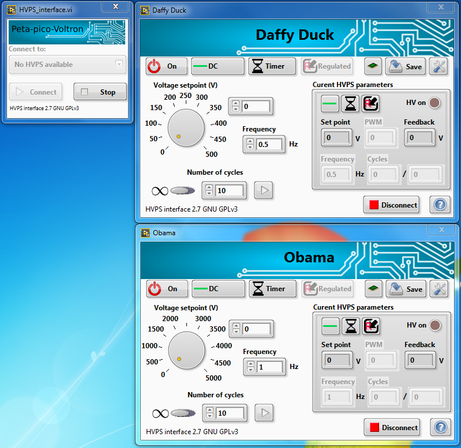Viewport: 461px width, 448px height.
Task: Click Feedback value in Daffy Duck parameters
Action: coord(419,138)
